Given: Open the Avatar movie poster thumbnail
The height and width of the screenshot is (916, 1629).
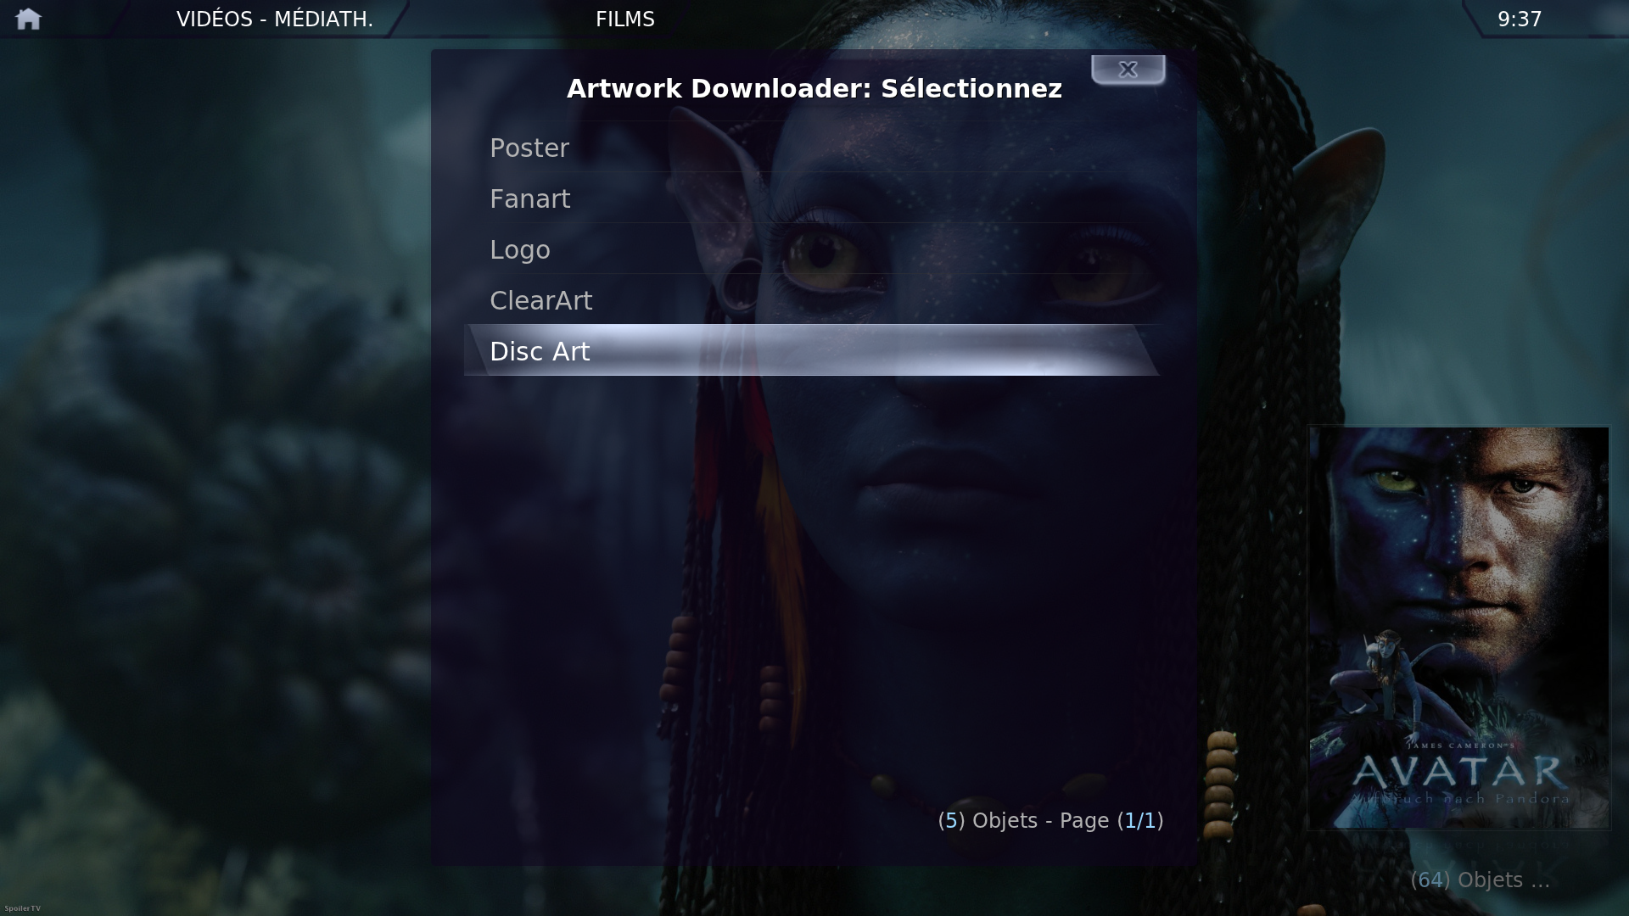Looking at the screenshot, I should tap(1458, 628).
